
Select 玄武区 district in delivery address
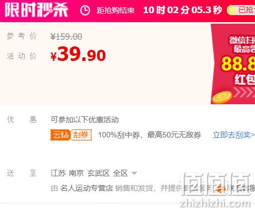(98, 173)
